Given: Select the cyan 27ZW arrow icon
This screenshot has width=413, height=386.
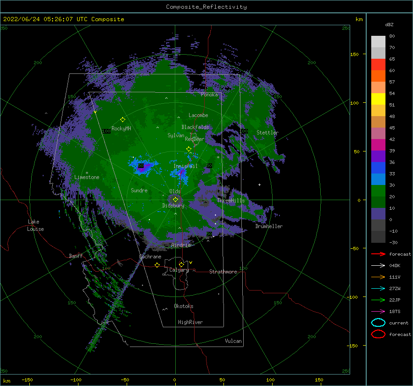Looking at the screenshot, I should coord(378,289).
